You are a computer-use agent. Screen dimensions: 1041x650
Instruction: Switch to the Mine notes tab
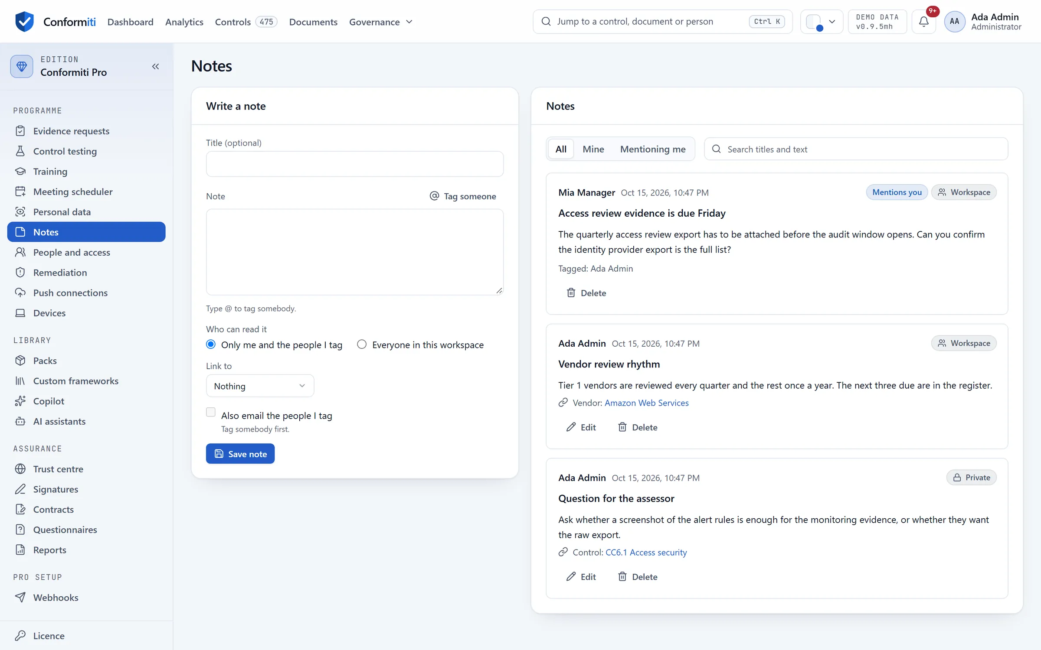(x=593, y=149)
